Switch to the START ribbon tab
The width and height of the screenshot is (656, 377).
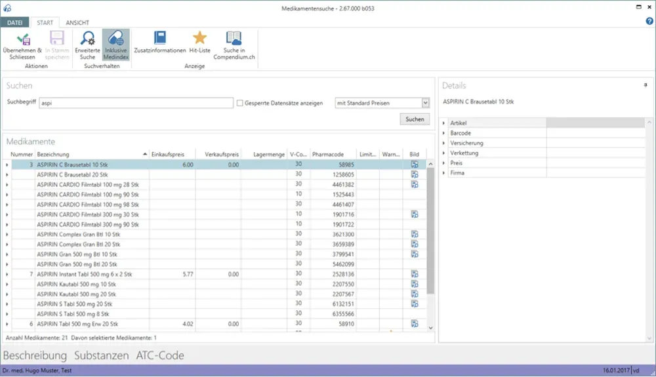point(45,22)
